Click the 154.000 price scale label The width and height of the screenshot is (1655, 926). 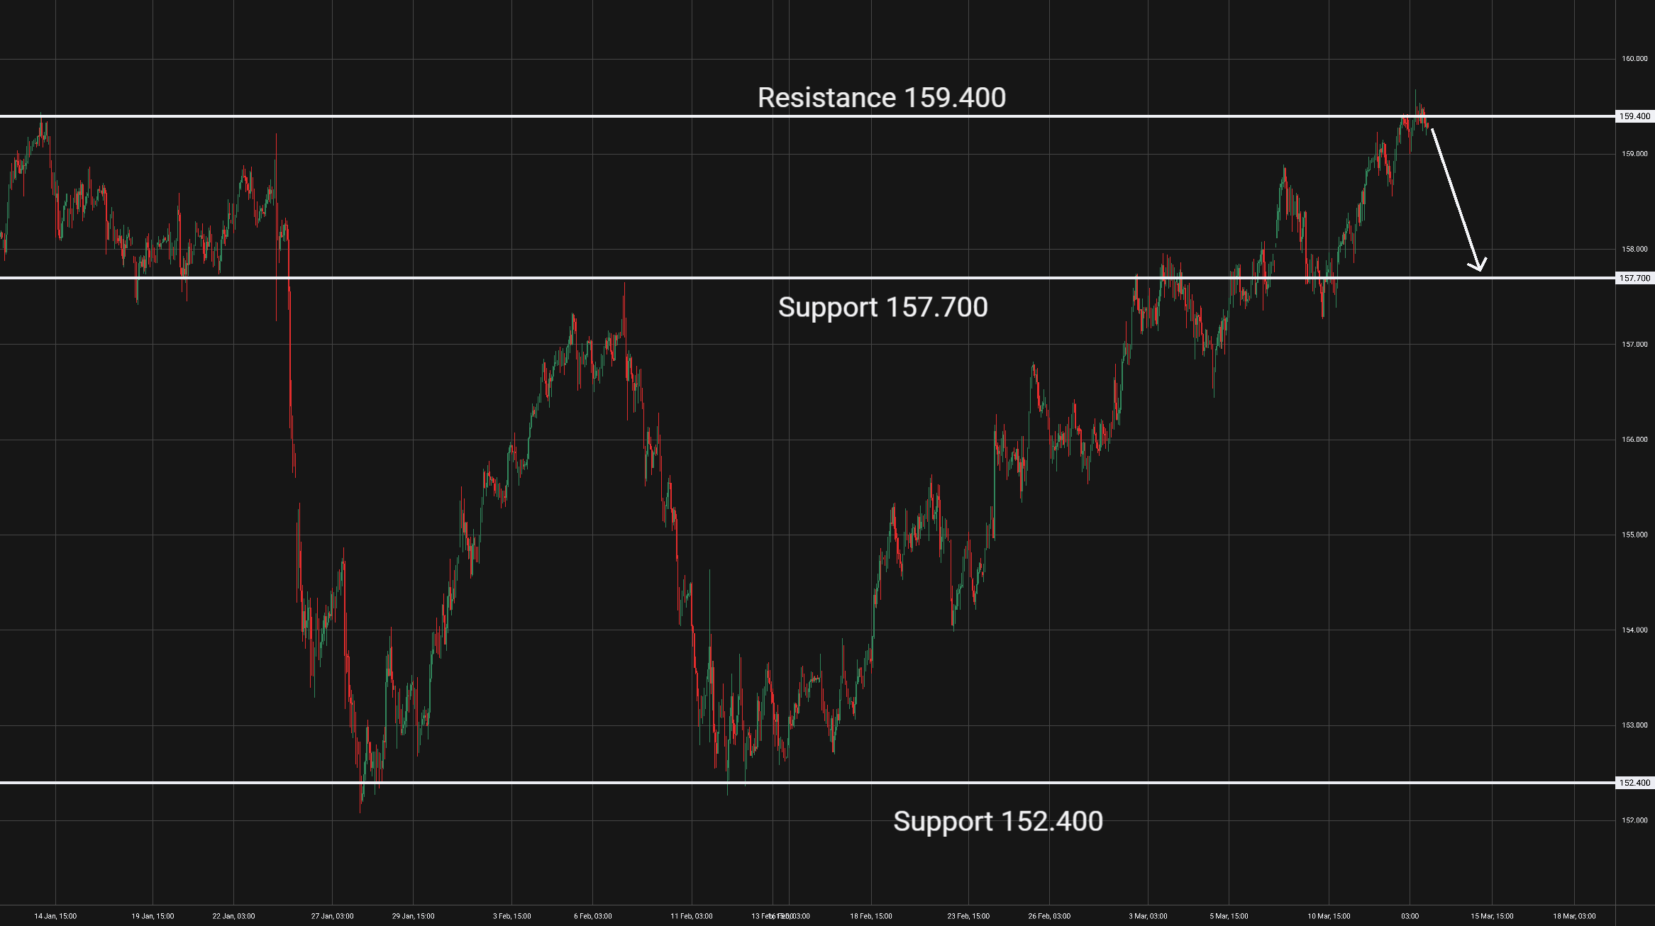(x=1634, y=630)
